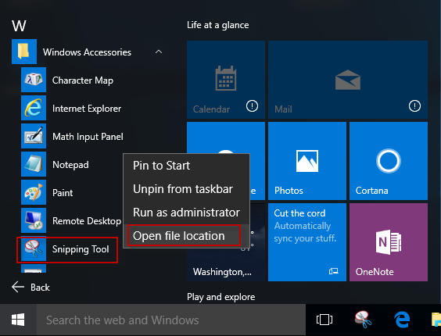Image resolution: width=441 pixels, height=336 pixels.
Task: Click the Character Map label text
Action: [x=83, y=80]
